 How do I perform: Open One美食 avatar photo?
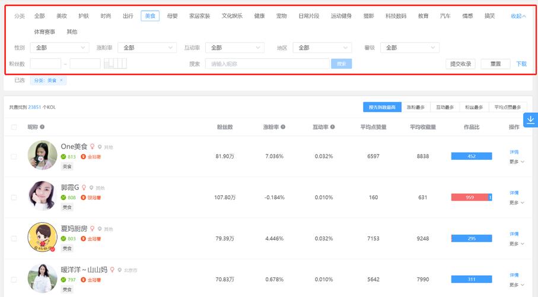point(42,155)
